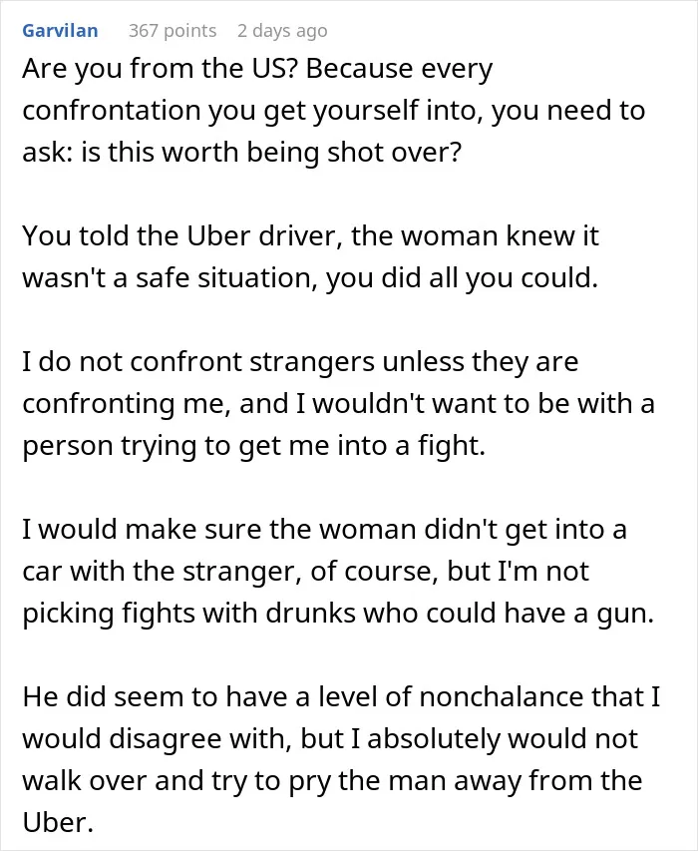This screenshot has height=851, width=698.
Task: Click the line 'Are you from the US?'
Action: pyautogui.click(x=257, y=69)
